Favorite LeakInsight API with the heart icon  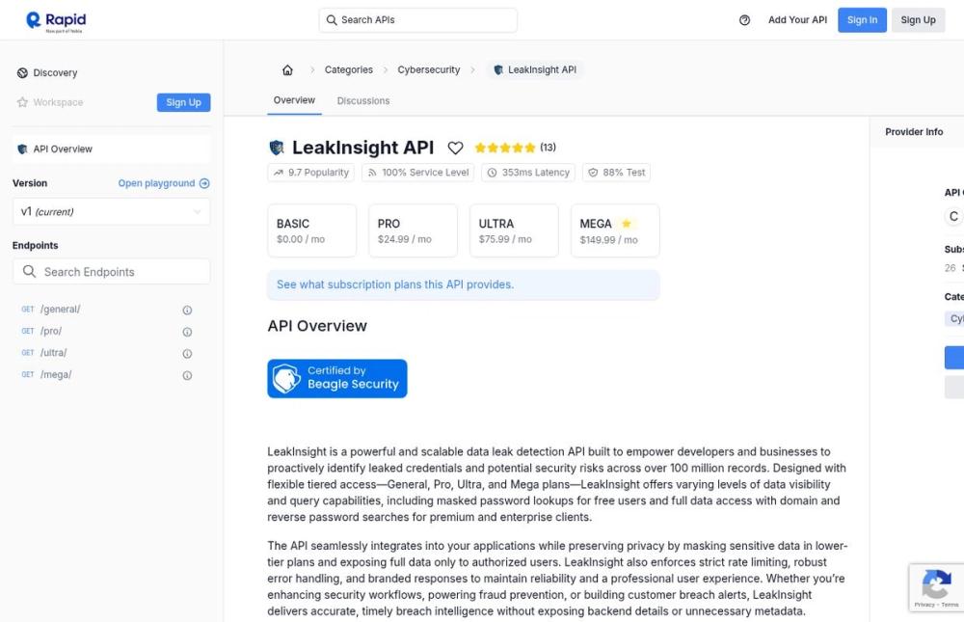(x=455, y=148)
